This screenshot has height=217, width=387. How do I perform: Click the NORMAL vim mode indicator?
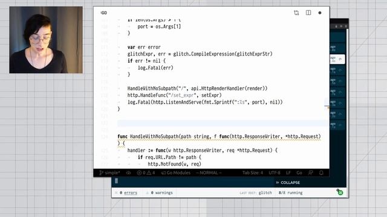click(209, 173)
